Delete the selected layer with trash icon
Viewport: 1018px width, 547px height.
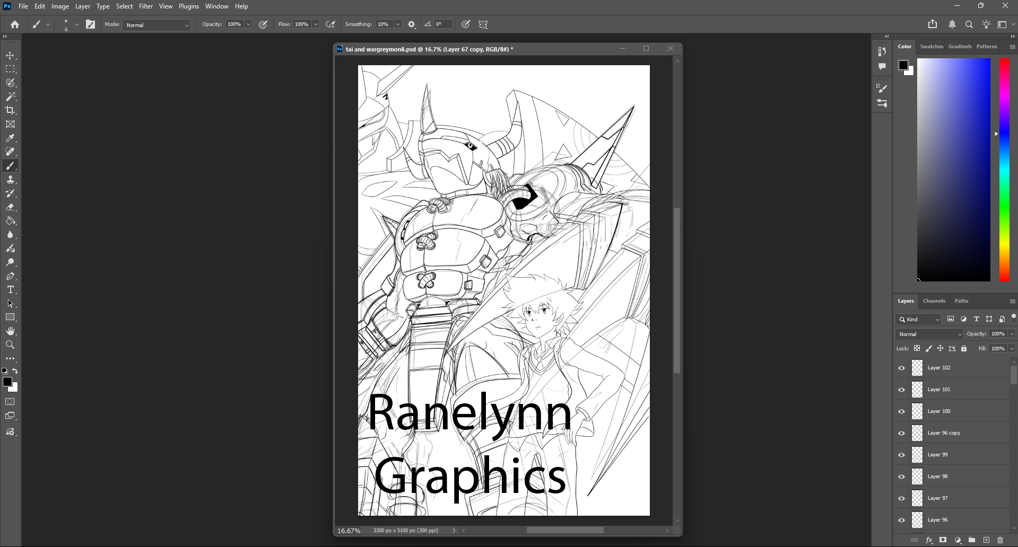pyautogui.click(x=1000, y=540)
